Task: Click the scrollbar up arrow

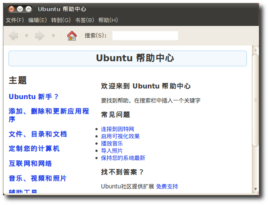Action: tap(255, 50)
